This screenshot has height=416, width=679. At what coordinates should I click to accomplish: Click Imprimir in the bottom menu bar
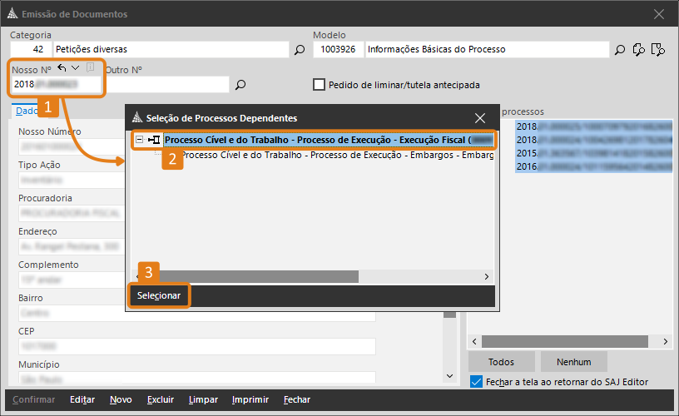250,400
